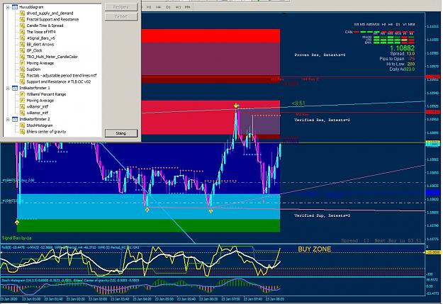Click the #Signal_Bars_v6 indicator icon
This screenshot has width=443, height=304.
pyautogui.click(x=22, y=38)
